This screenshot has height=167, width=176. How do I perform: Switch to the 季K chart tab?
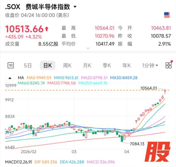(x=107, y=65)
